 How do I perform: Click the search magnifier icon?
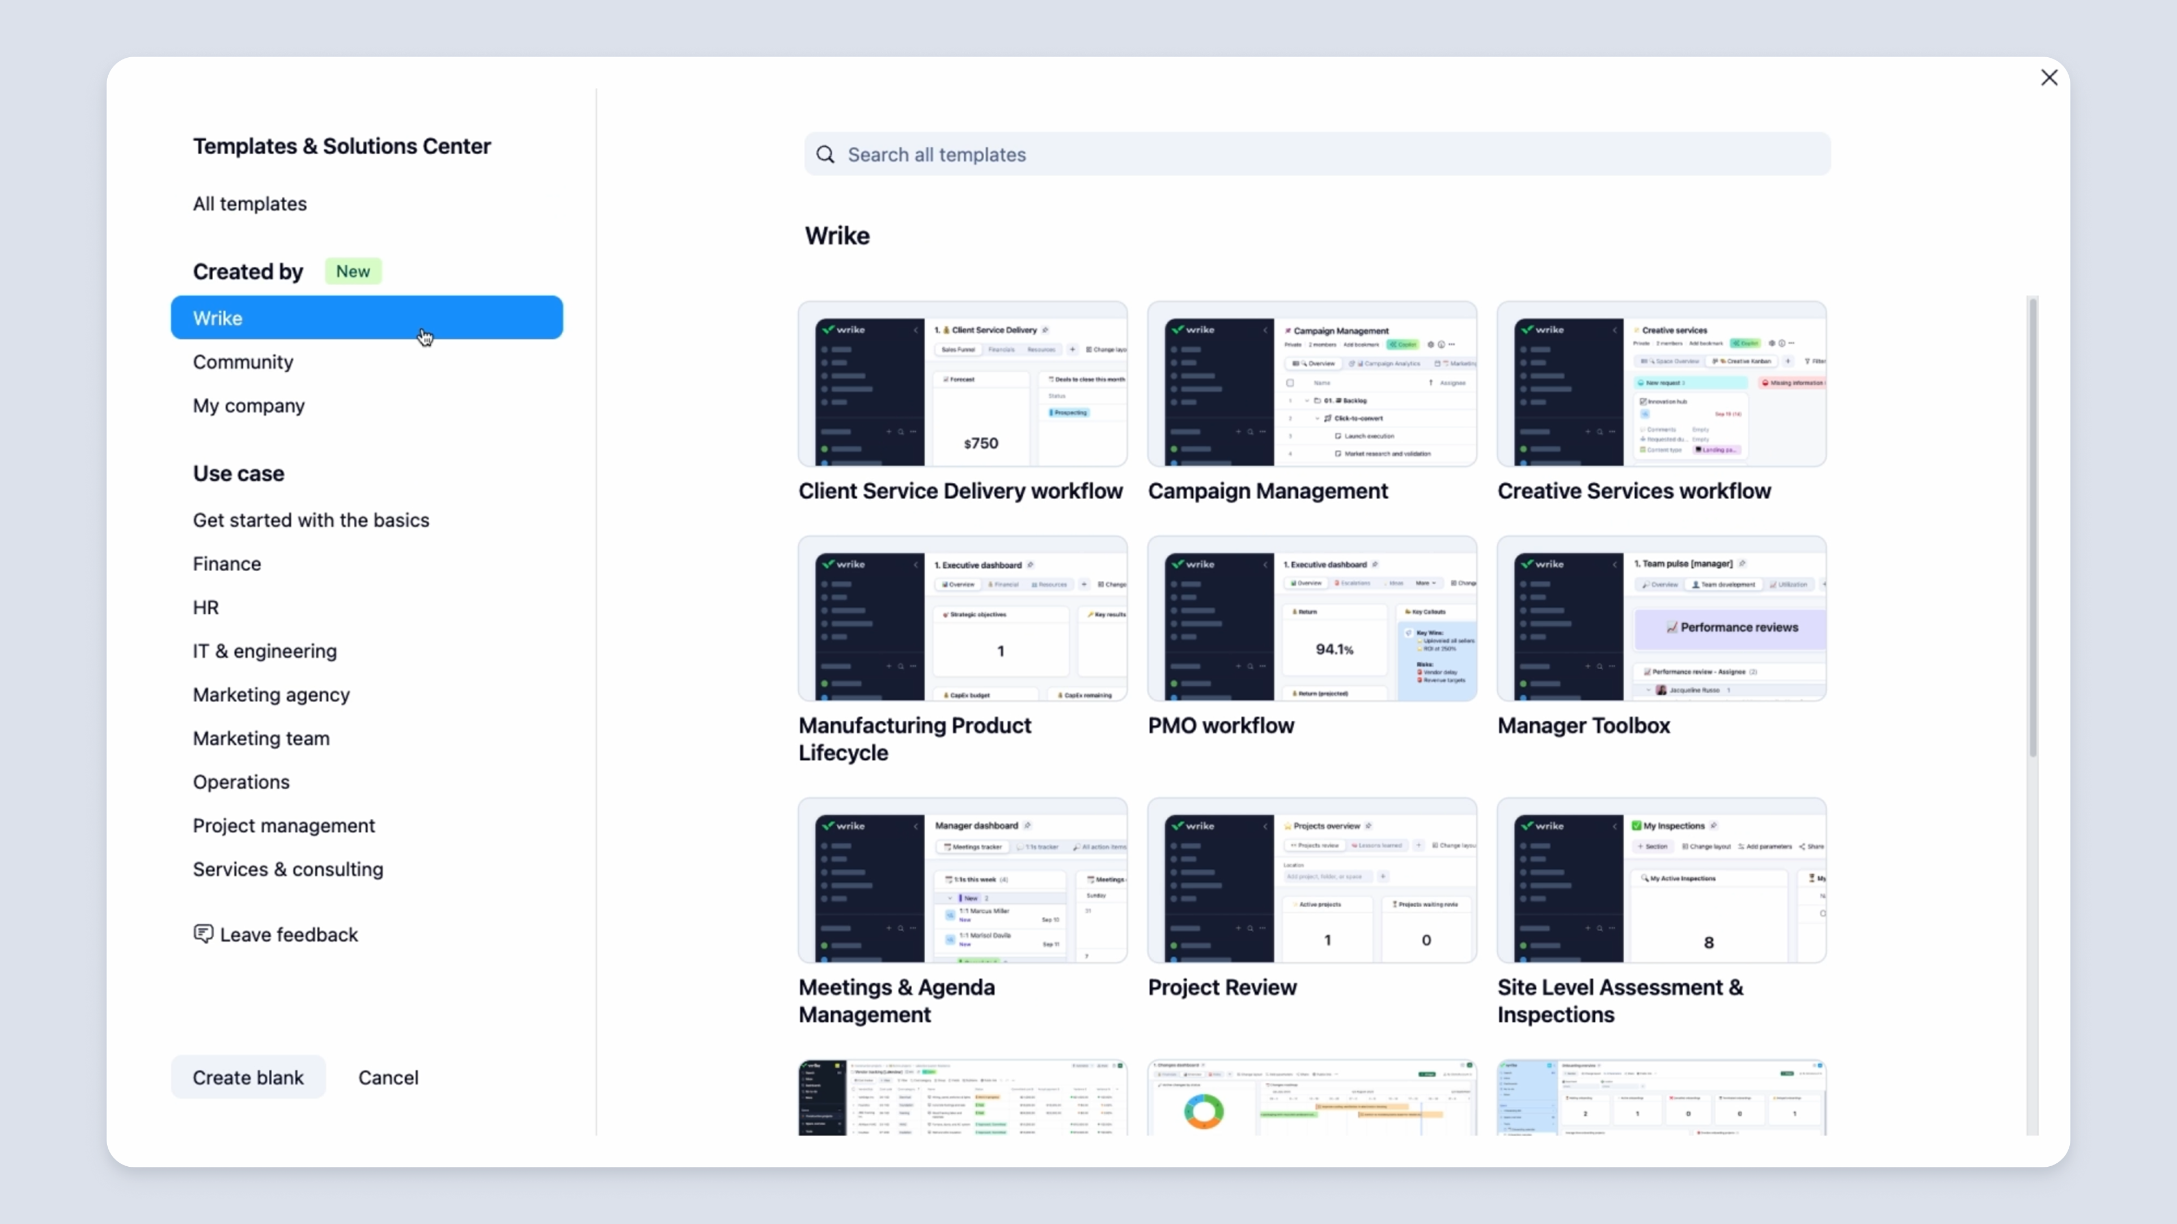click(x=825, y=155)
